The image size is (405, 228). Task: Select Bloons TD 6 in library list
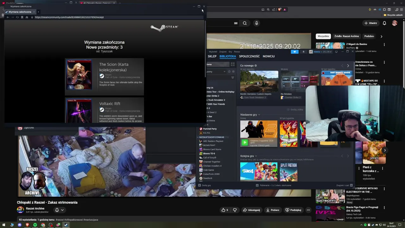coord(209,154)
